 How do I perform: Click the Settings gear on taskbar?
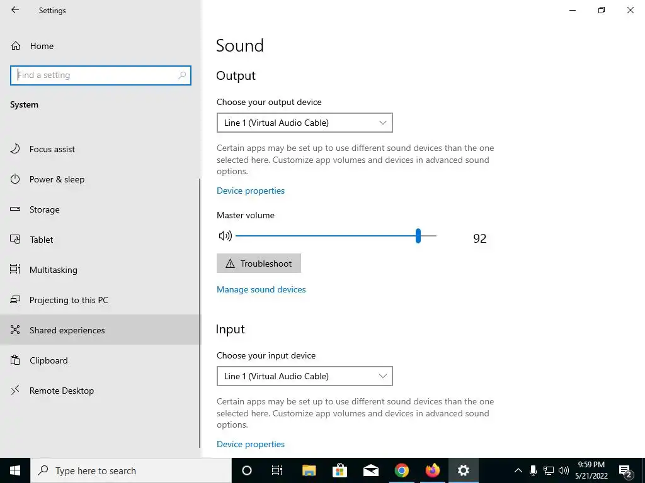[x=464, y=470]
